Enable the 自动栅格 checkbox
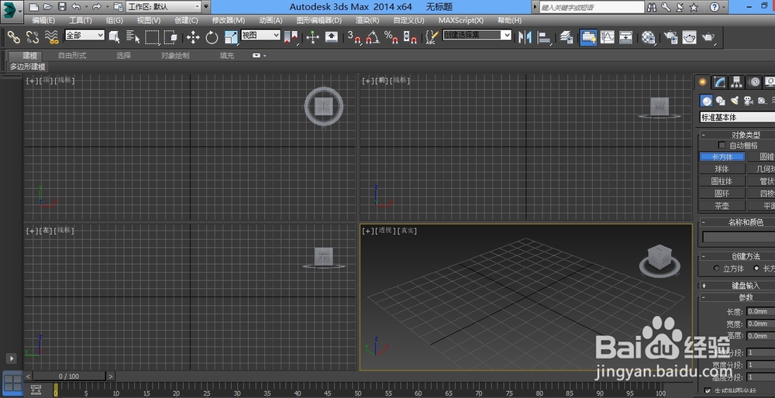This screenshot has height=398, width=775. click(x=722, y=145)
